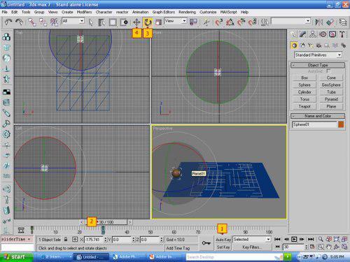Viewport: 350px width, 262px height.
Task: Switch to the Hierarchy panel tab
Action: (313, 34)
